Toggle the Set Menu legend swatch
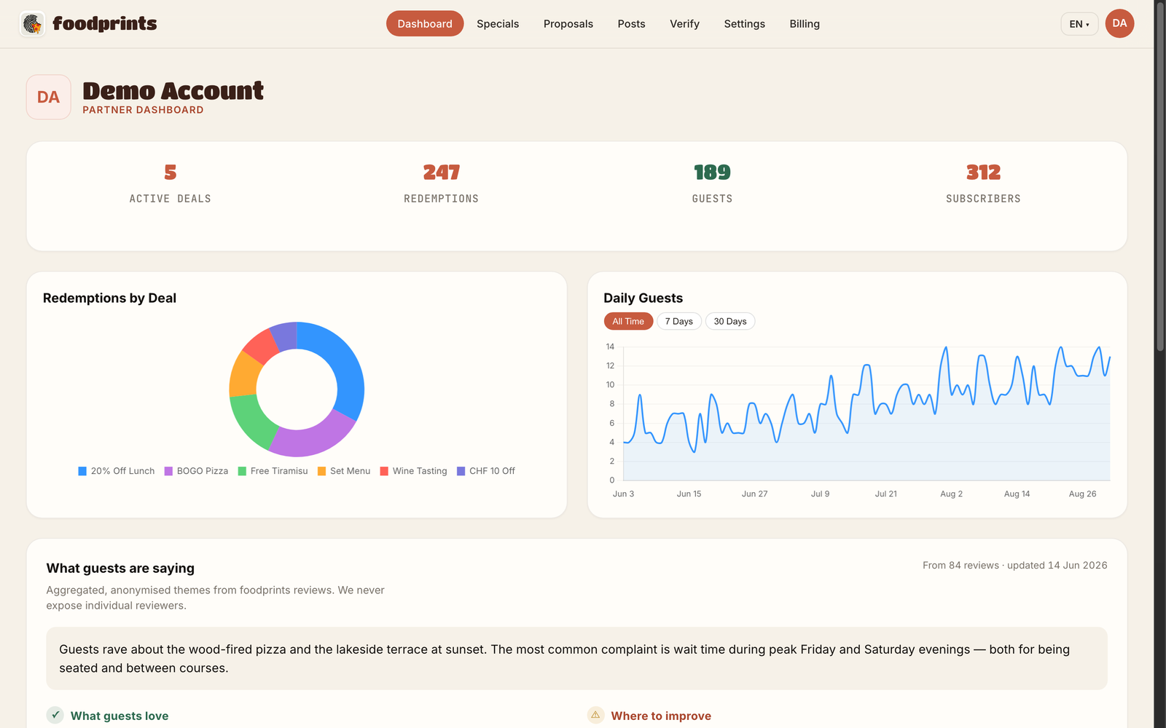The width and height of the screenshot is (1166, 728). [x=321, y=471]
